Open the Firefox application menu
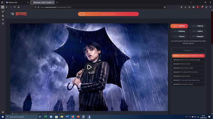Screen dimensions: 213x119 210,7
